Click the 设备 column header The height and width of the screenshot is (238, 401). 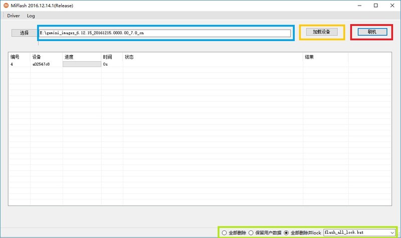(x=46, y=57)
